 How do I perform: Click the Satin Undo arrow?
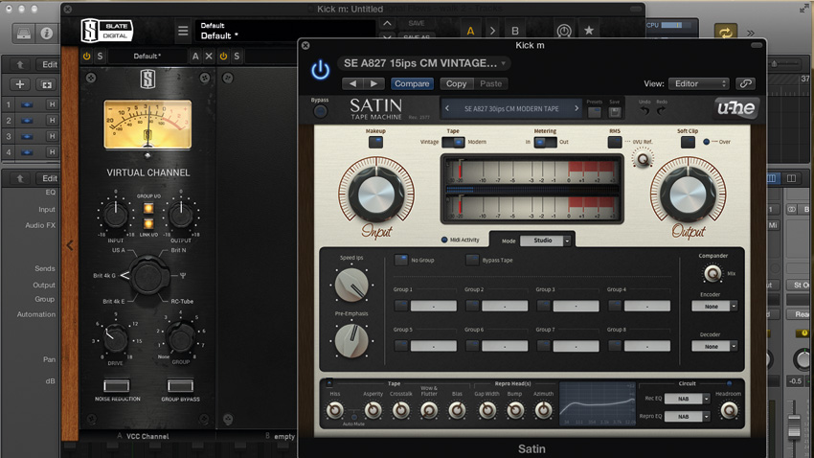coord(644,110)
